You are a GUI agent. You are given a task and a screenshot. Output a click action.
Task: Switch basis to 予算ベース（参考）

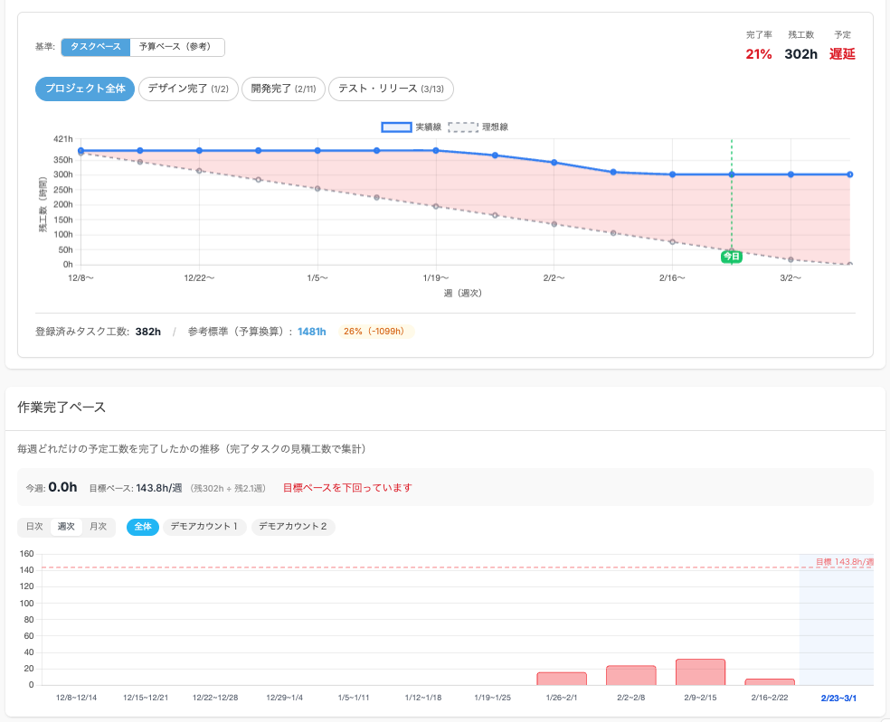[175, 46]
